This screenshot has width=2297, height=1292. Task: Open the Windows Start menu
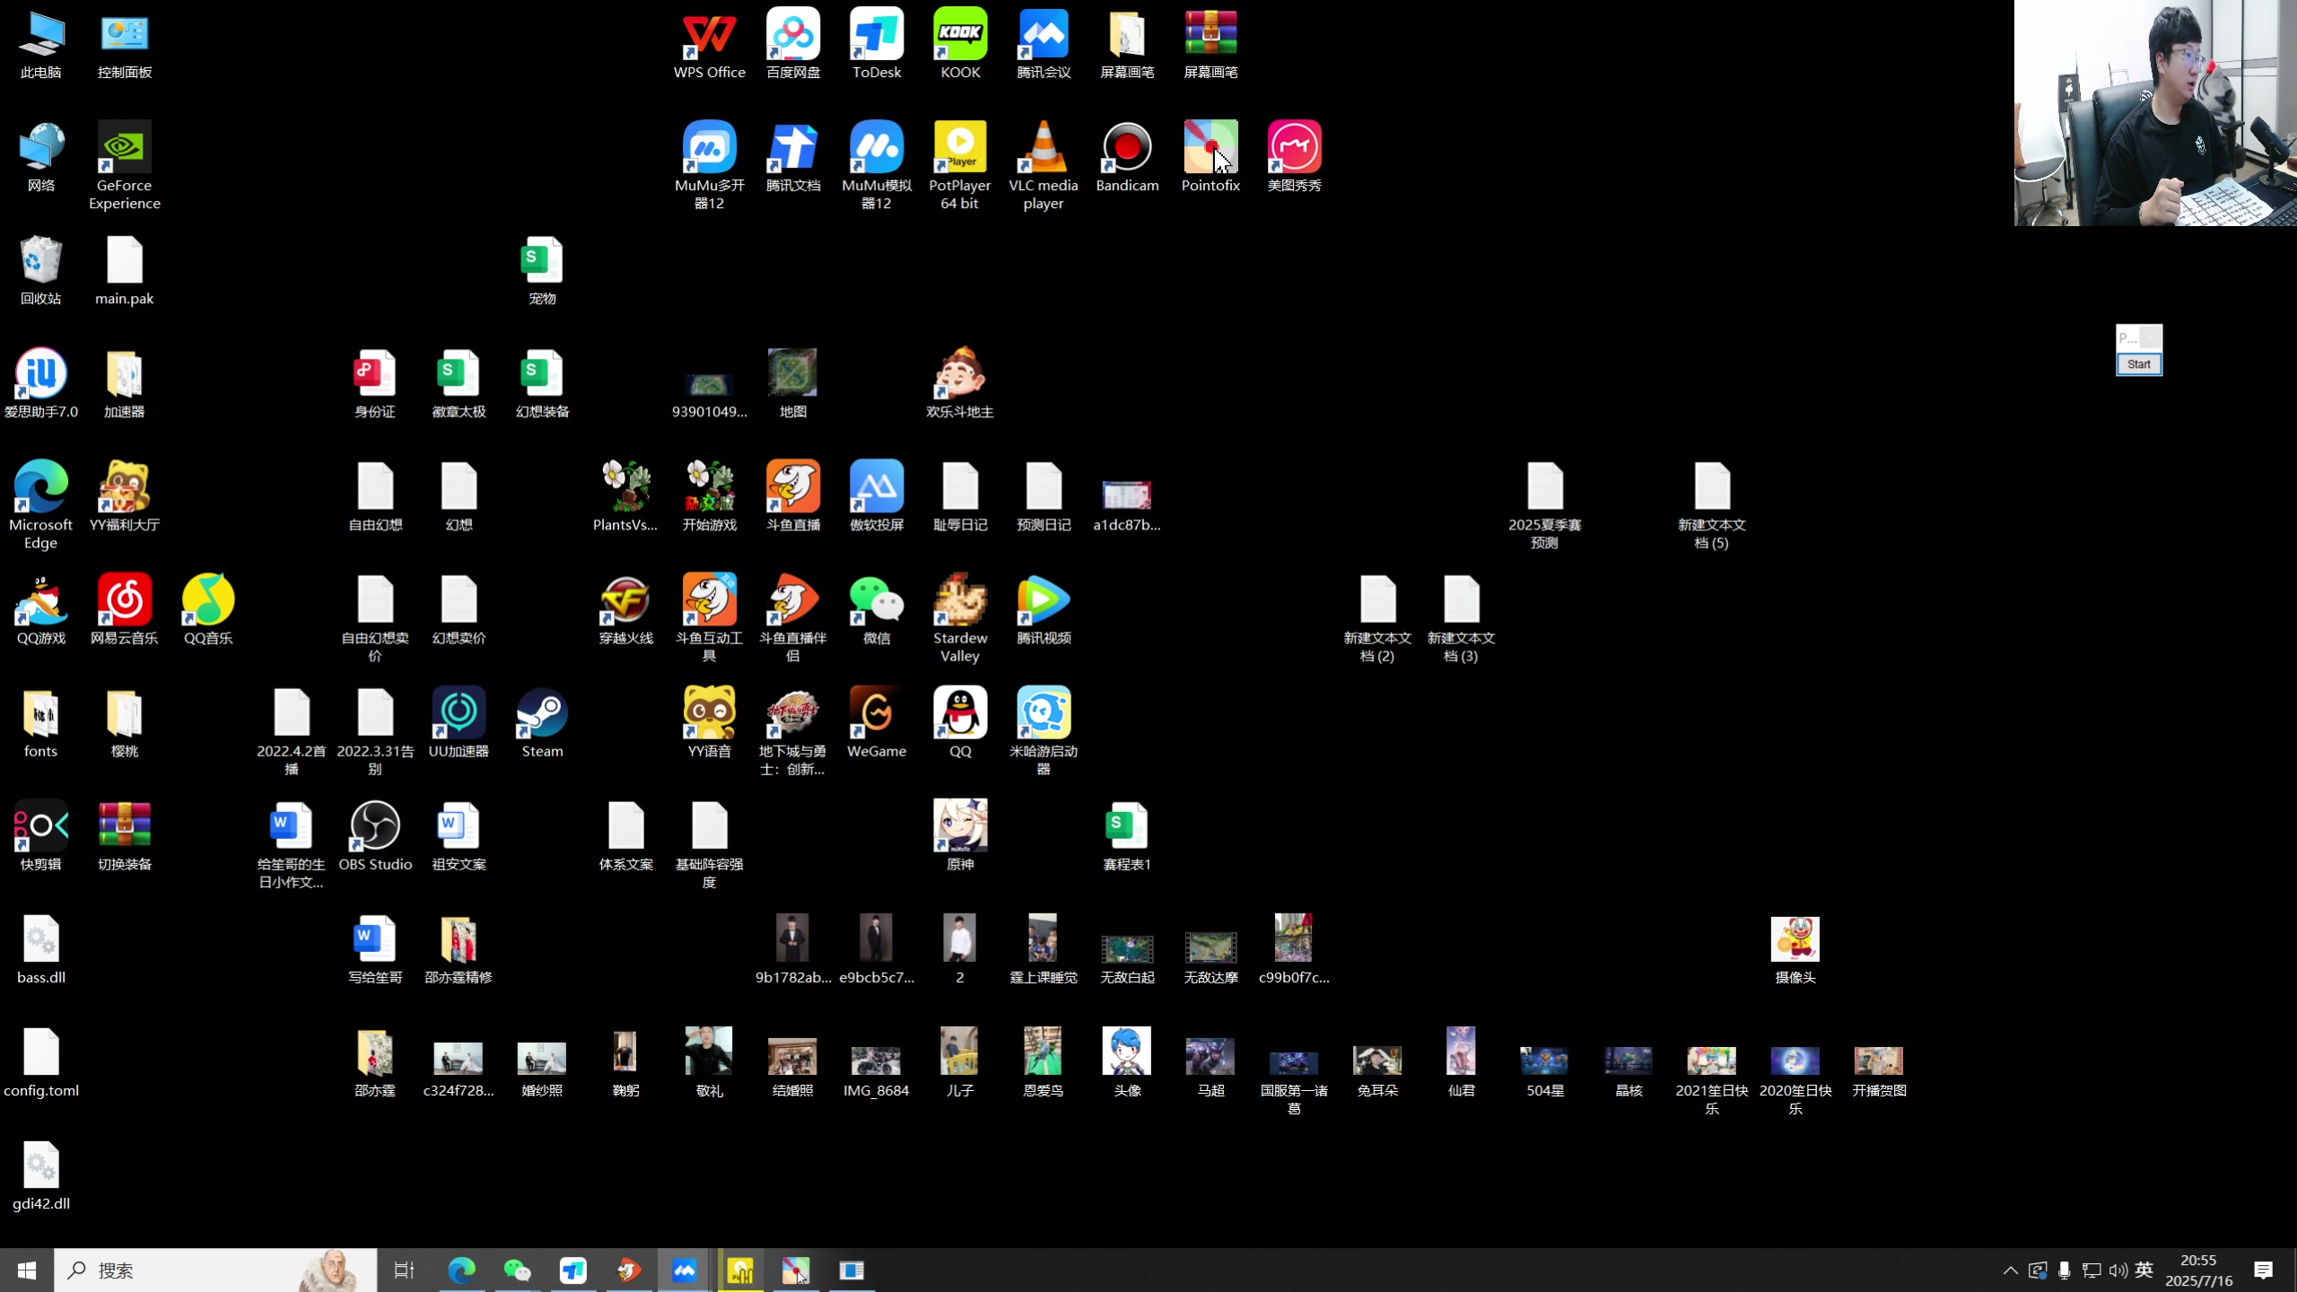coord(27,1270)
